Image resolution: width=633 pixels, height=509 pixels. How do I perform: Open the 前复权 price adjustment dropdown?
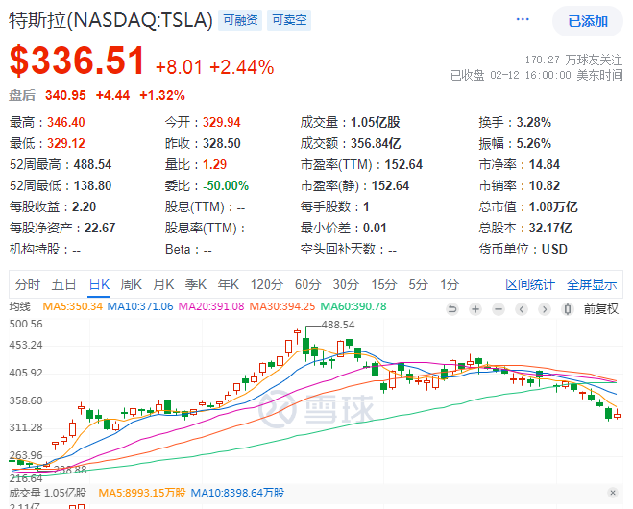click(x=600, y=309)
